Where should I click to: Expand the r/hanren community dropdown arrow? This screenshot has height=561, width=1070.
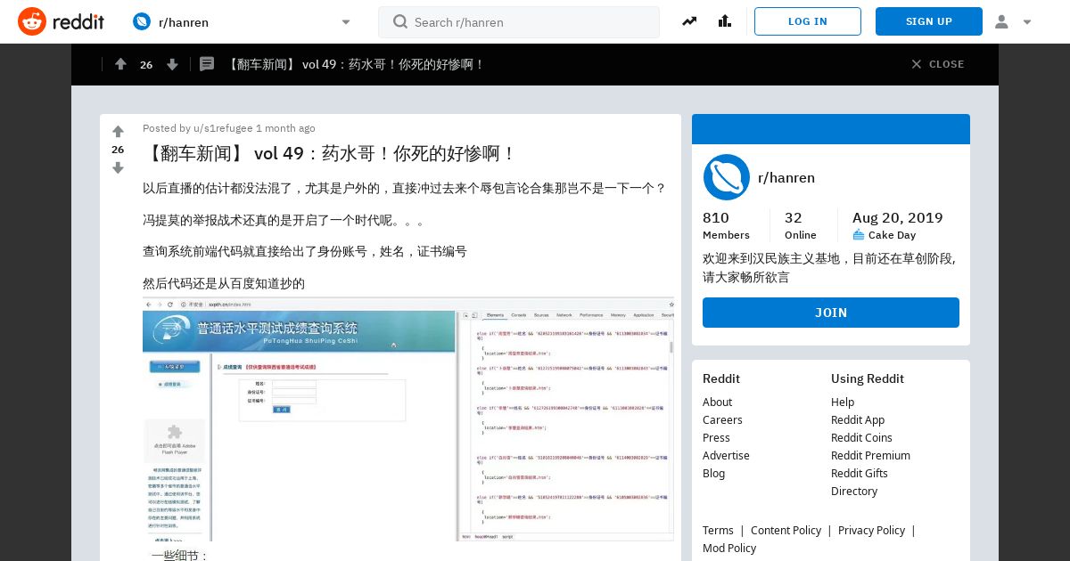pos(346,22)
